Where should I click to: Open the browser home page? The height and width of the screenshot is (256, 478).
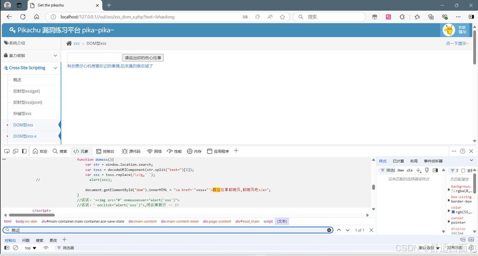36,17
